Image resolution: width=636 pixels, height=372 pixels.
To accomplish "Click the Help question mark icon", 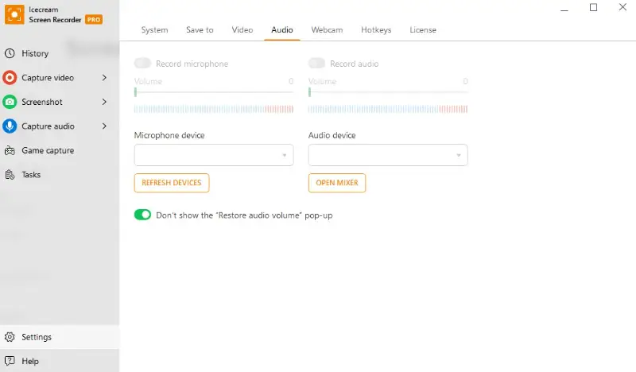I will (10, 361).
